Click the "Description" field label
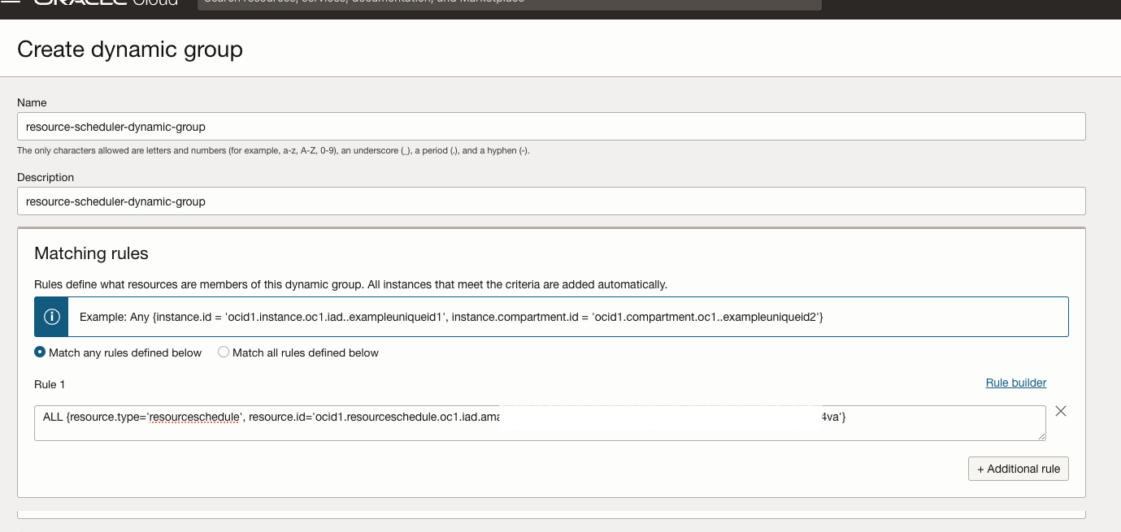The width and height of the screenshot is (1121, 532). (46, 178)
